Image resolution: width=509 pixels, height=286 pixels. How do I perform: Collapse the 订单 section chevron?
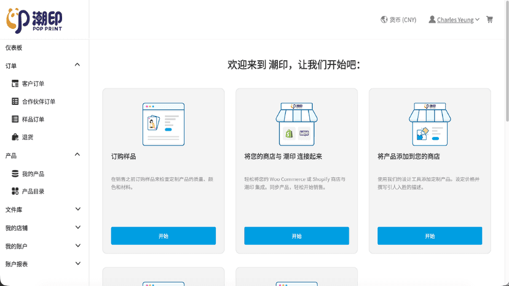pyautogui.click(x=77, y=64)
